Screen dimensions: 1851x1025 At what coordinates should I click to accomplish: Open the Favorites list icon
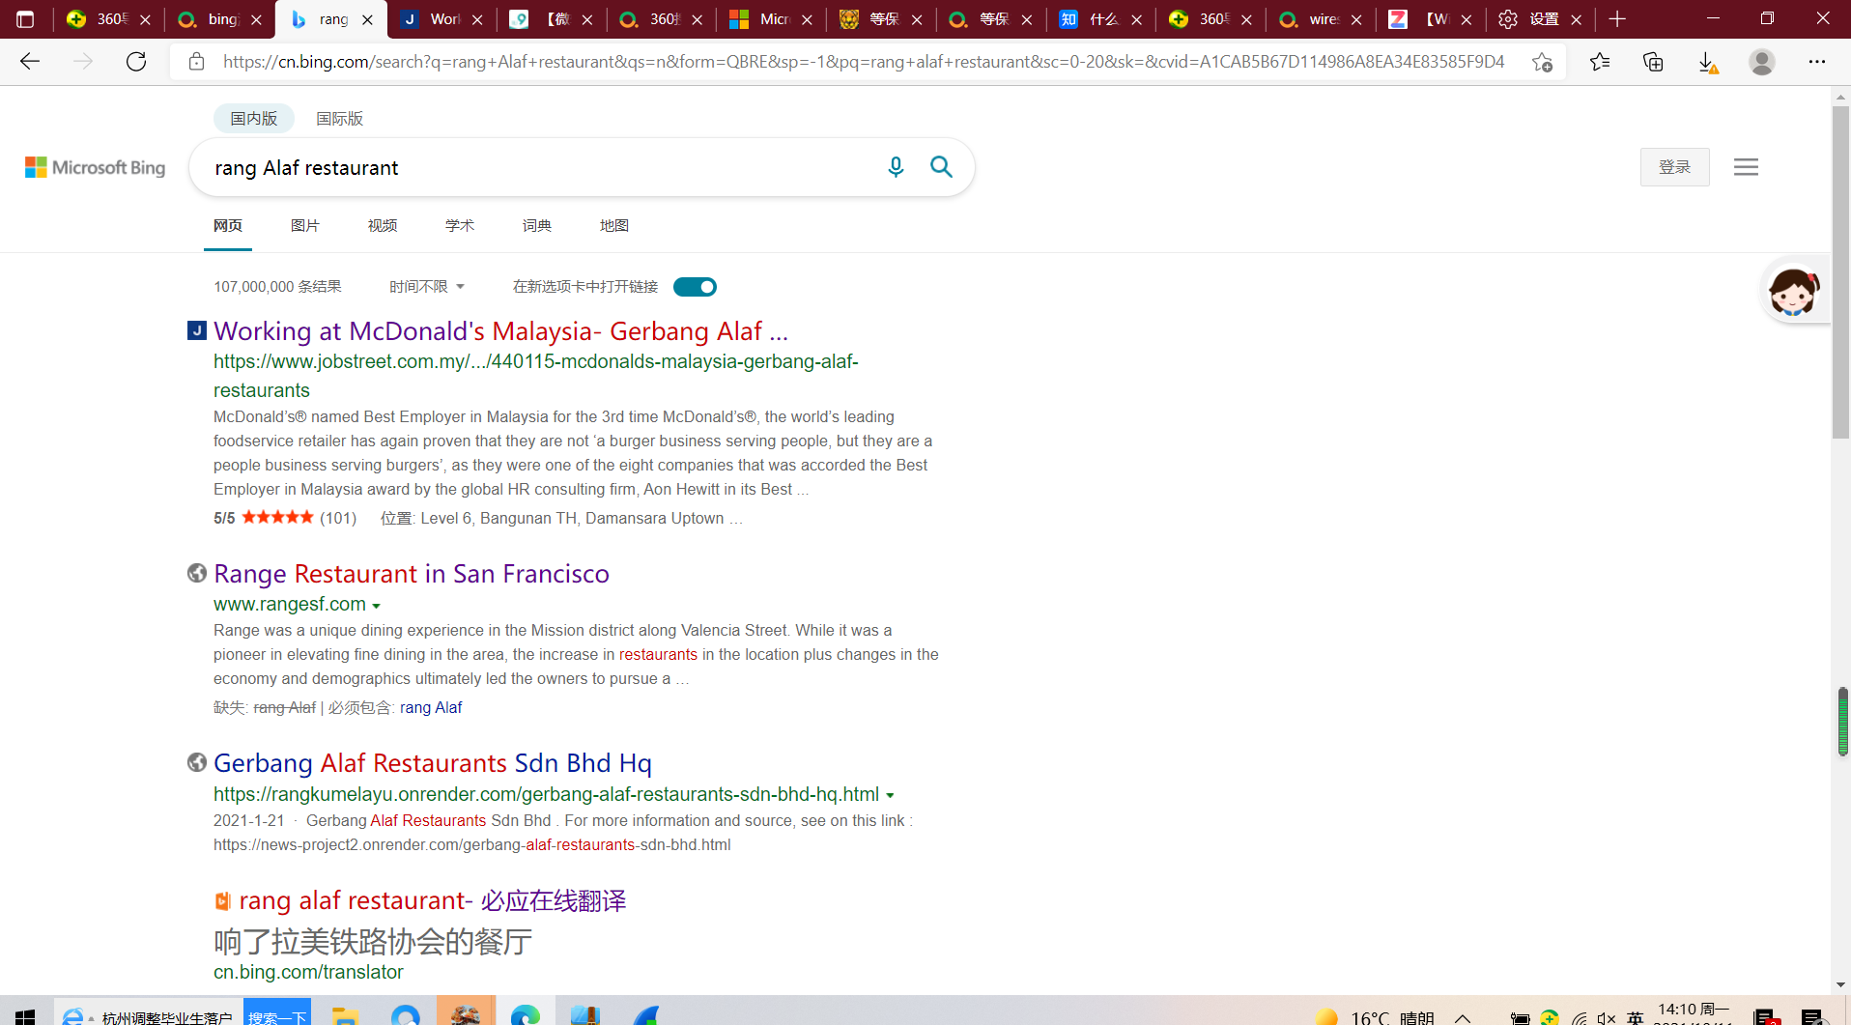tap(1600, 62)
